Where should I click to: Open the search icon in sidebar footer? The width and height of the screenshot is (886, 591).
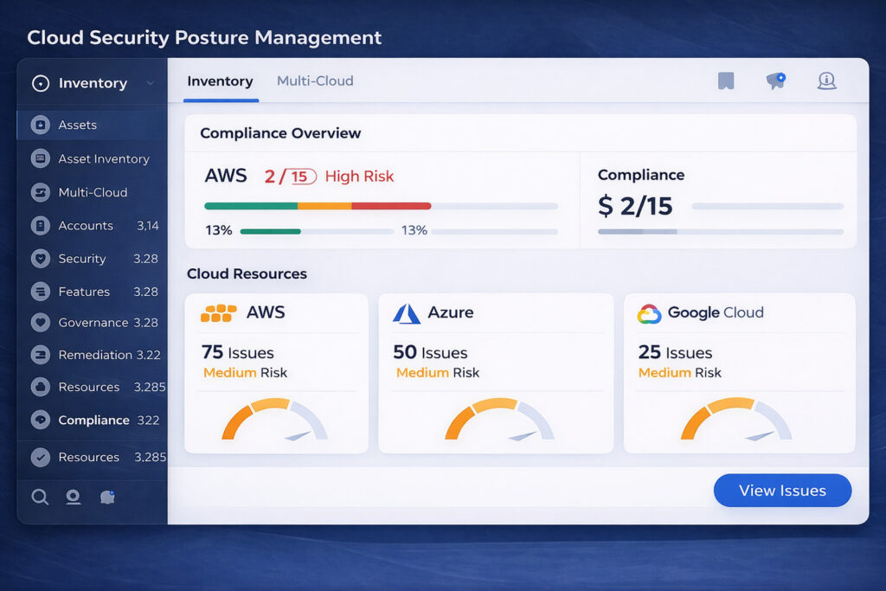(x=40, y=497)
